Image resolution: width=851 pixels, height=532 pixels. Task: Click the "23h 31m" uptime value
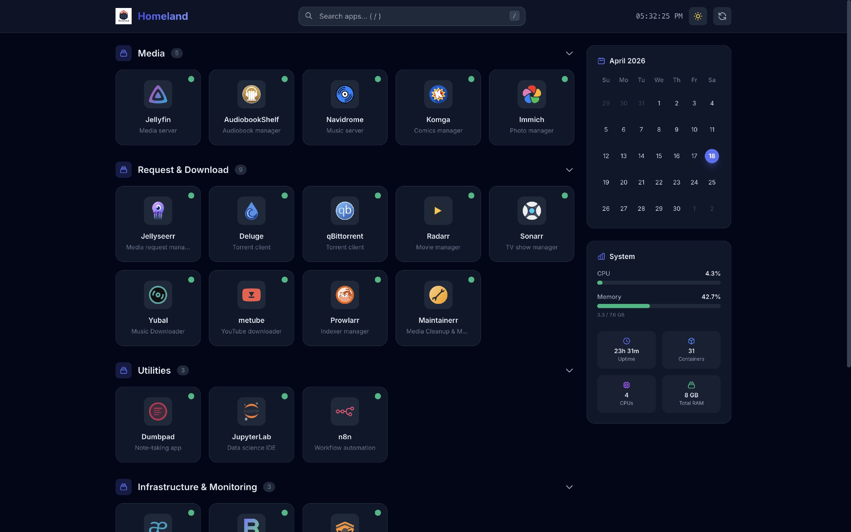(x=626, y=351)
